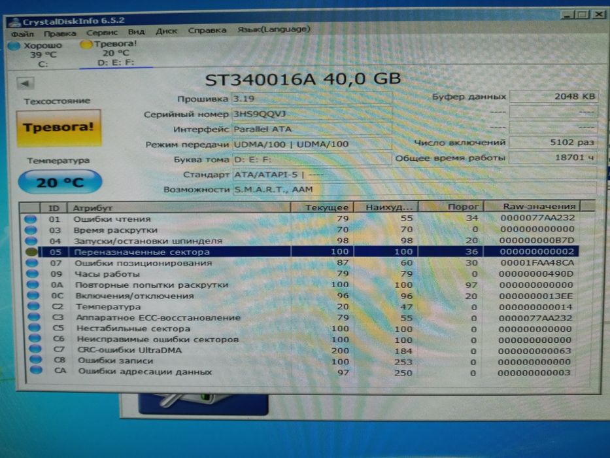Click yellow status dot for Переназначенные сектора
Screen dimensions: 610x458
[31, 252]
